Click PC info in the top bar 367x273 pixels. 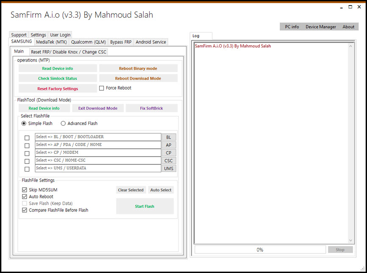(x=292, y=27)
